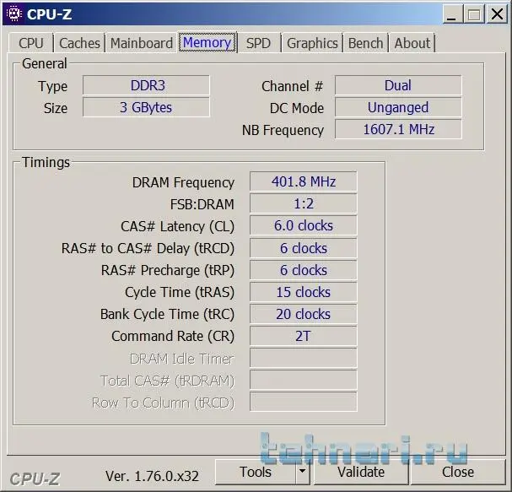The height and width of the screenshot is (492, 512).
Task: Click the Tools button
Action: [256, 472]
